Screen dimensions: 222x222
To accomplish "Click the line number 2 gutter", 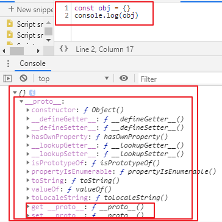I will pos(66,15).
